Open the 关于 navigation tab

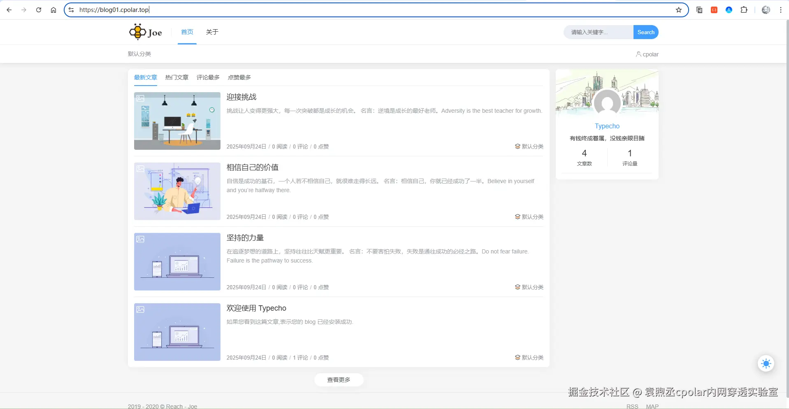[212, 32]
